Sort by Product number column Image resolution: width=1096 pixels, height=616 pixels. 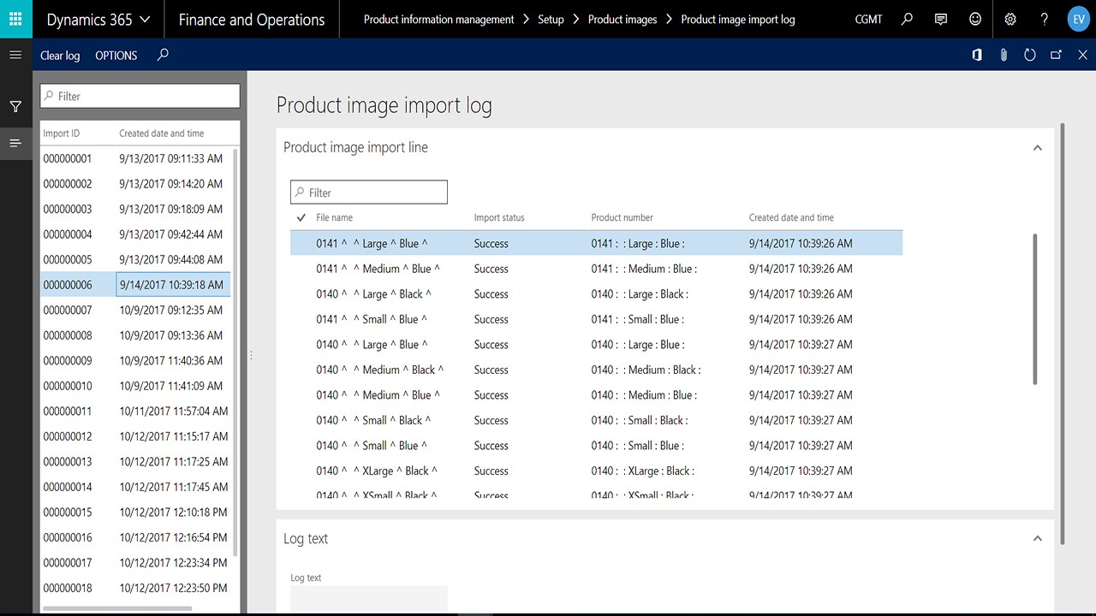click(x=622, y=217)
